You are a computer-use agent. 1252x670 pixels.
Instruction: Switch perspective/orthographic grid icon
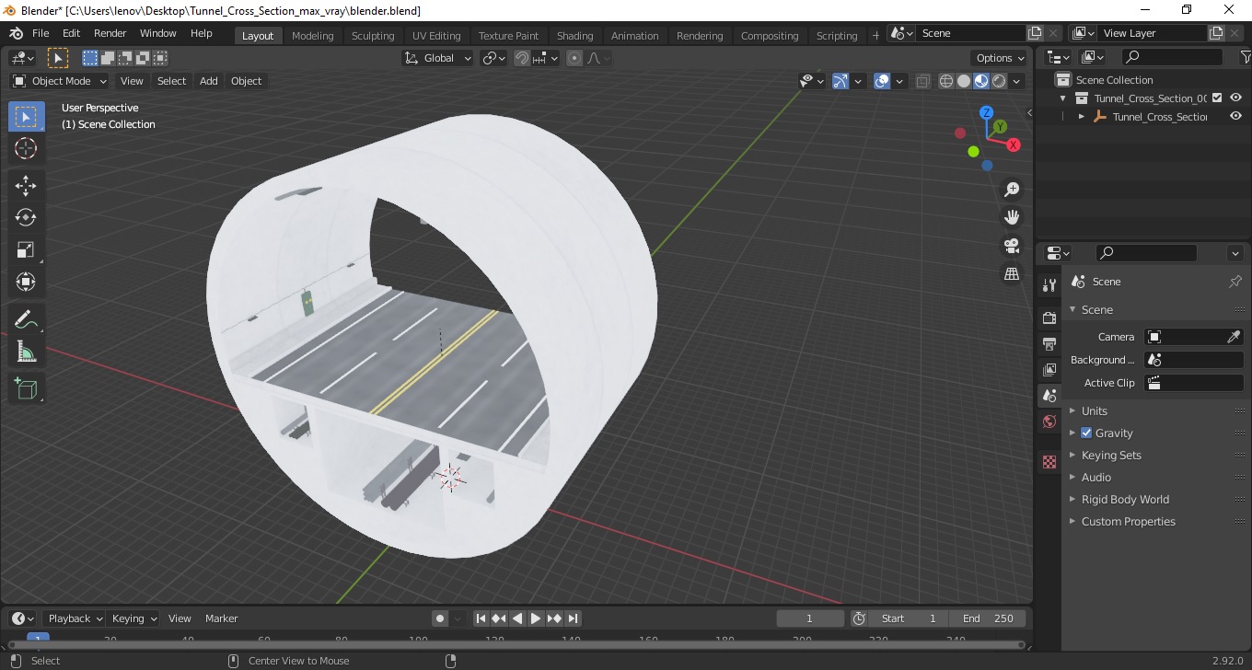(1012, 273)
